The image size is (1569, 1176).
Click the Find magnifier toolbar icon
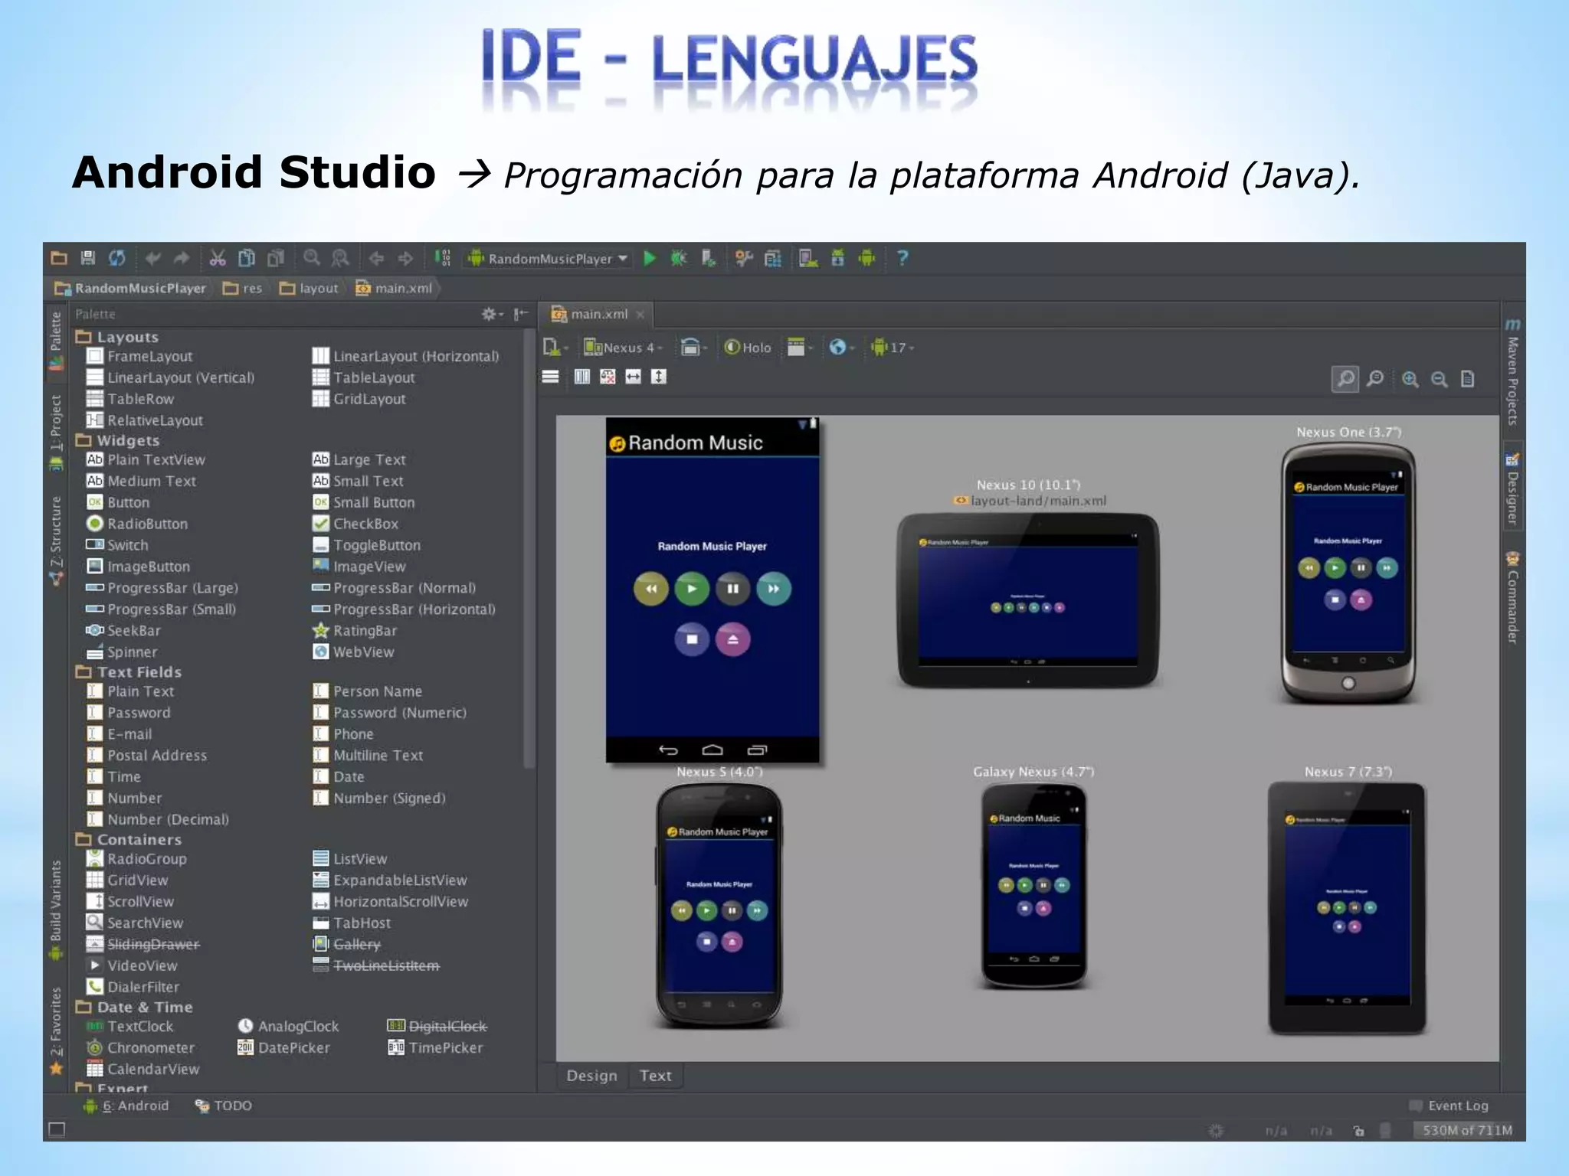pos(311,258)
